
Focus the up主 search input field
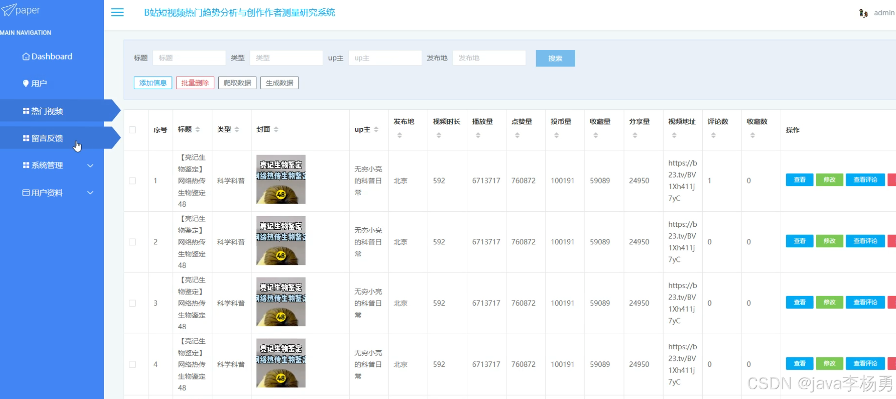pos(385,58)
